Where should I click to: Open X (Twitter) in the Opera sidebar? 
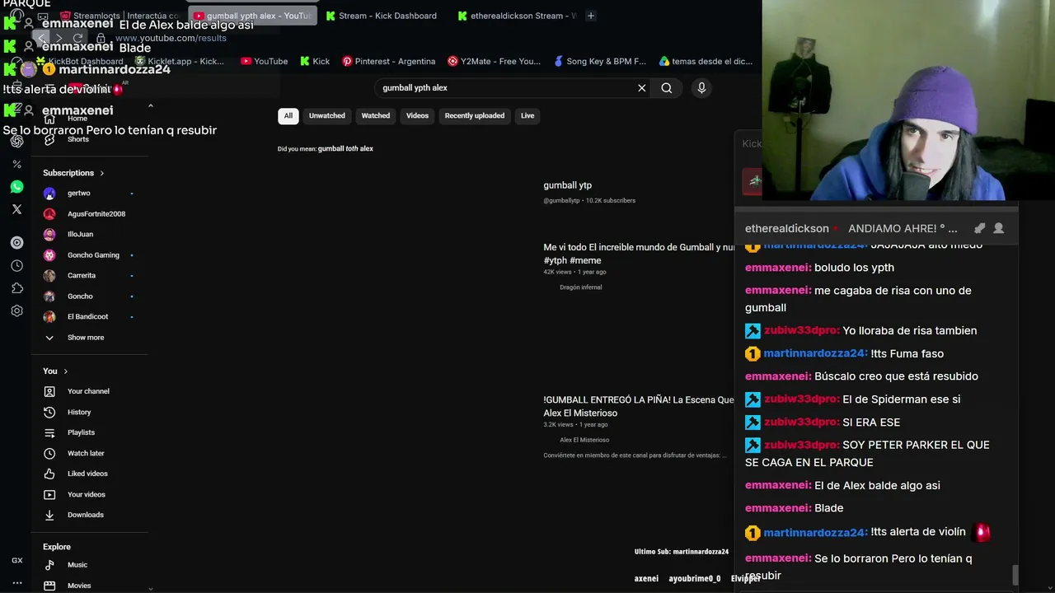pos(16,209)
